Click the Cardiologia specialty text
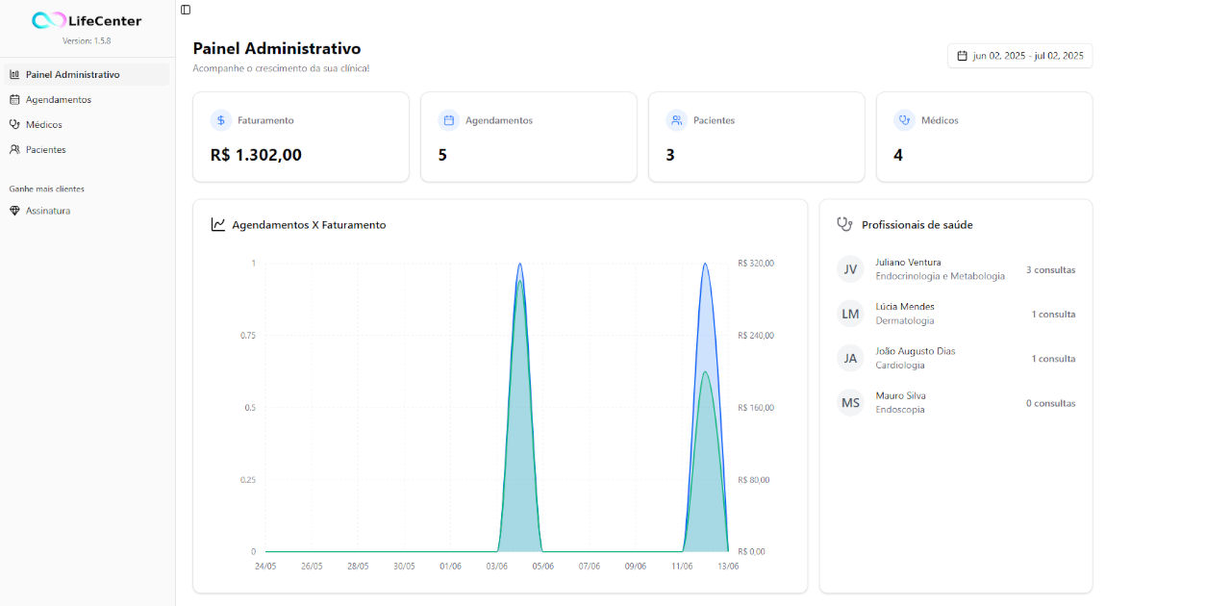1231x606 pixels. pyautogui.click(x=900, y=365)
